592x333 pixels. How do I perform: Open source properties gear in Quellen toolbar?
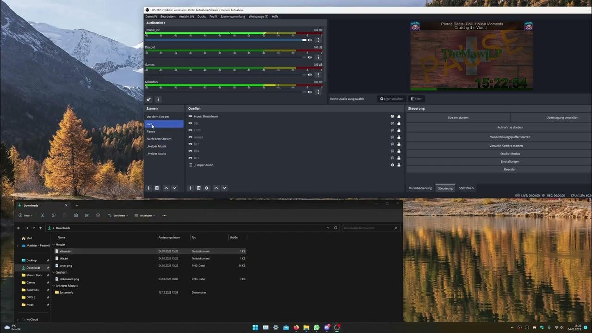pyautogui.click(x=207, y=188)
